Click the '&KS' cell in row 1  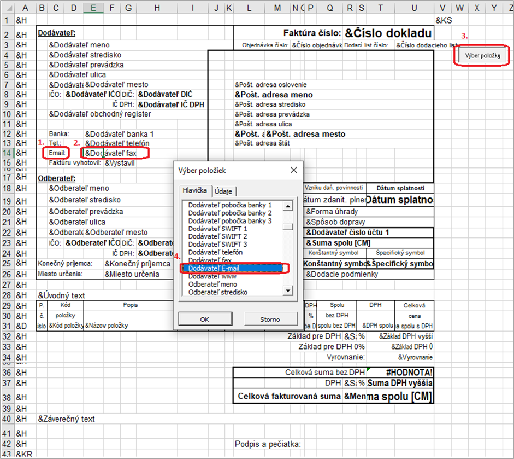444,20
